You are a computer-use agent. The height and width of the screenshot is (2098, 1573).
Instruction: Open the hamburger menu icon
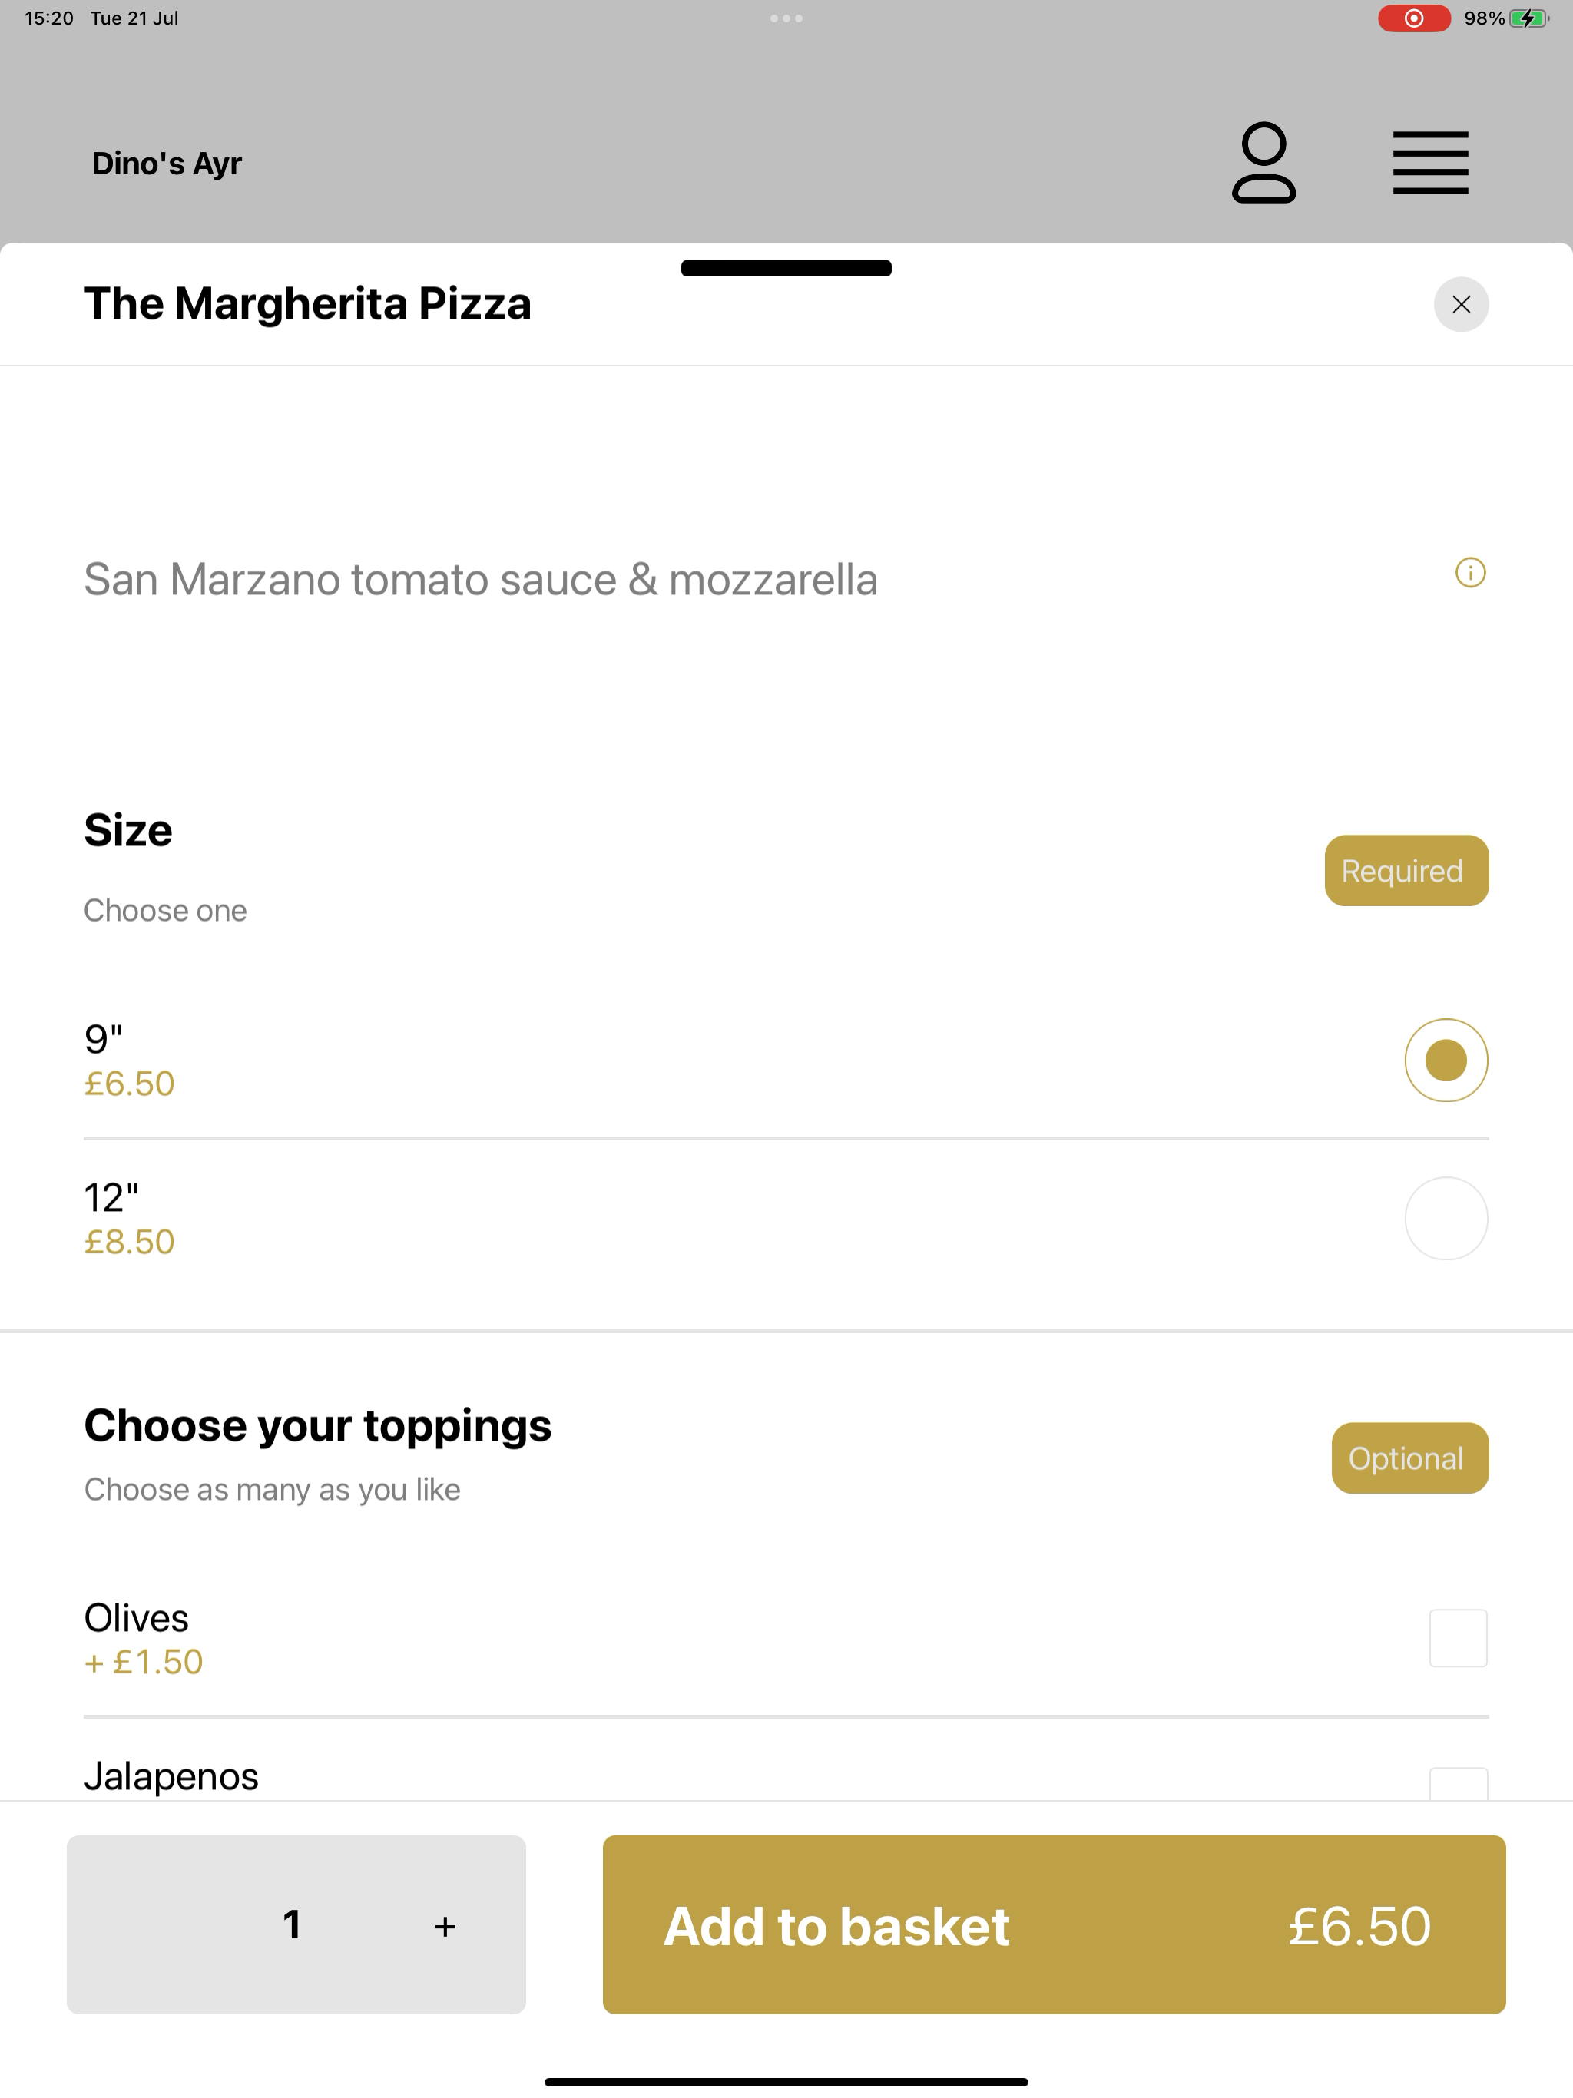(1429, 163)
